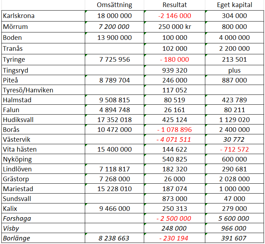The width and height of the screenshot is (265, 244).
Task: Select Borås result -1 078 896
Action: [x=175, y=129]
